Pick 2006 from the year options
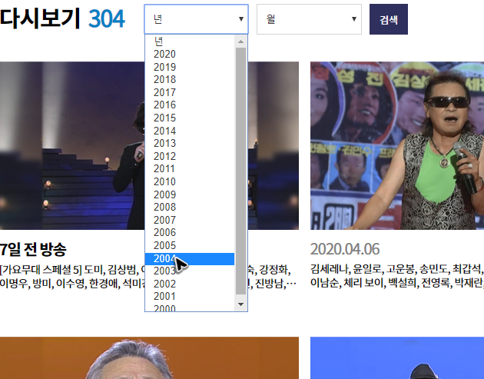Screen dimensions: 484x379 pyautogui.click(x=190, y=233)
